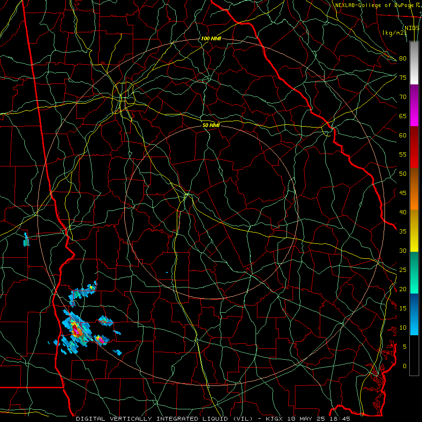Click the 70 value on the color scale
422x422 pixels.
[x=403, y=97]
